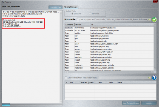Click the log panel vertical scrollbar

coord(61,57)
